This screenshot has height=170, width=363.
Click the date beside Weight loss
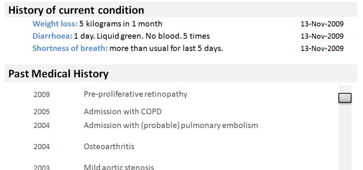point(322,24)
